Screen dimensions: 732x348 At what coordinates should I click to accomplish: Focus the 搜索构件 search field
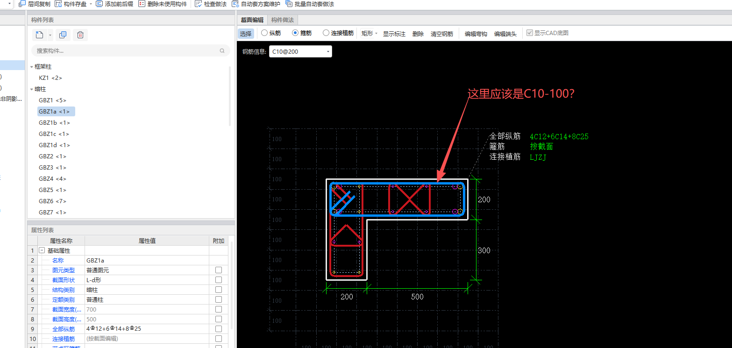[x=131, y=50]
